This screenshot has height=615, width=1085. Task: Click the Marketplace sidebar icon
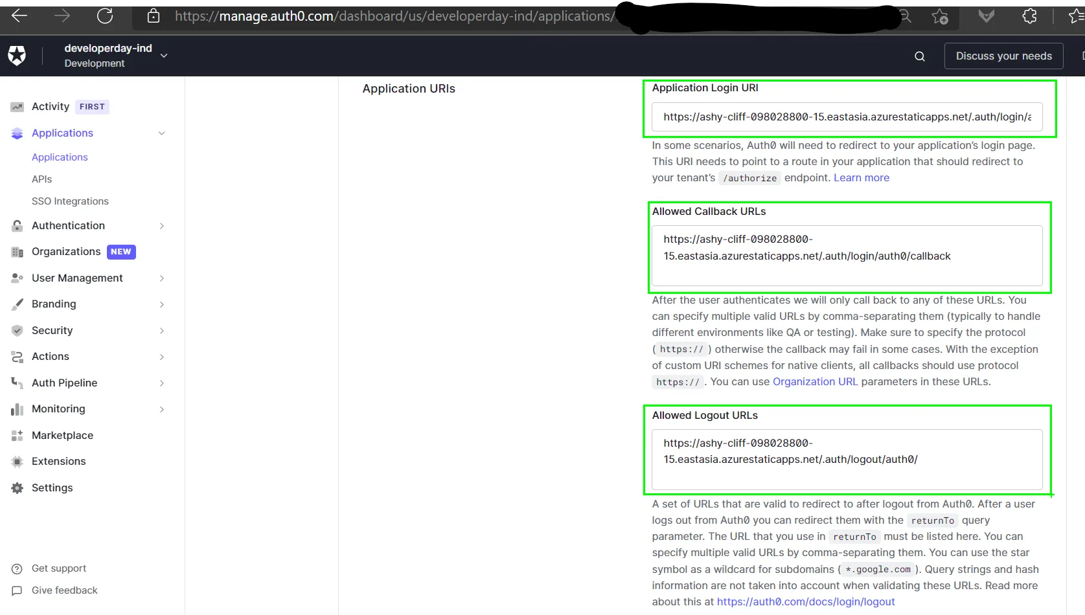click(x=17, y=436)
